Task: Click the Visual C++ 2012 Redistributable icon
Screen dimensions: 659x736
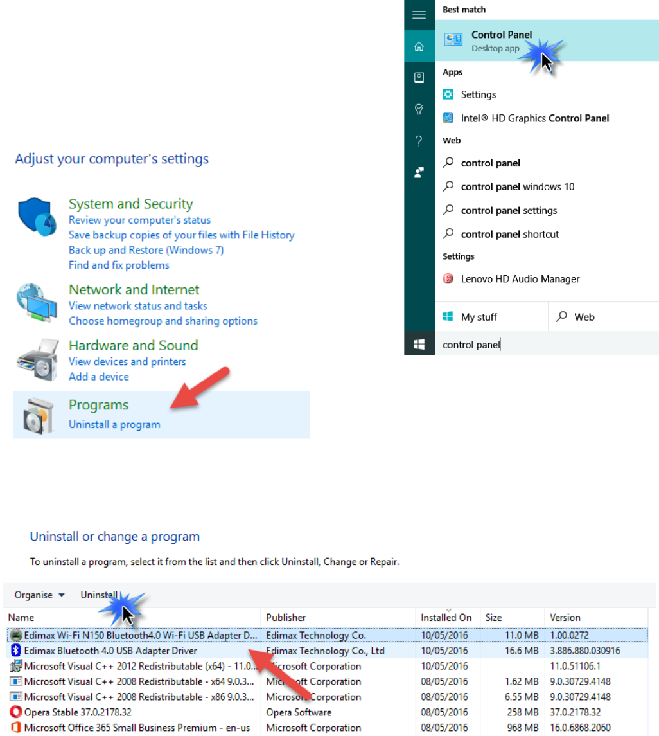Action: (x=16, y=665)
